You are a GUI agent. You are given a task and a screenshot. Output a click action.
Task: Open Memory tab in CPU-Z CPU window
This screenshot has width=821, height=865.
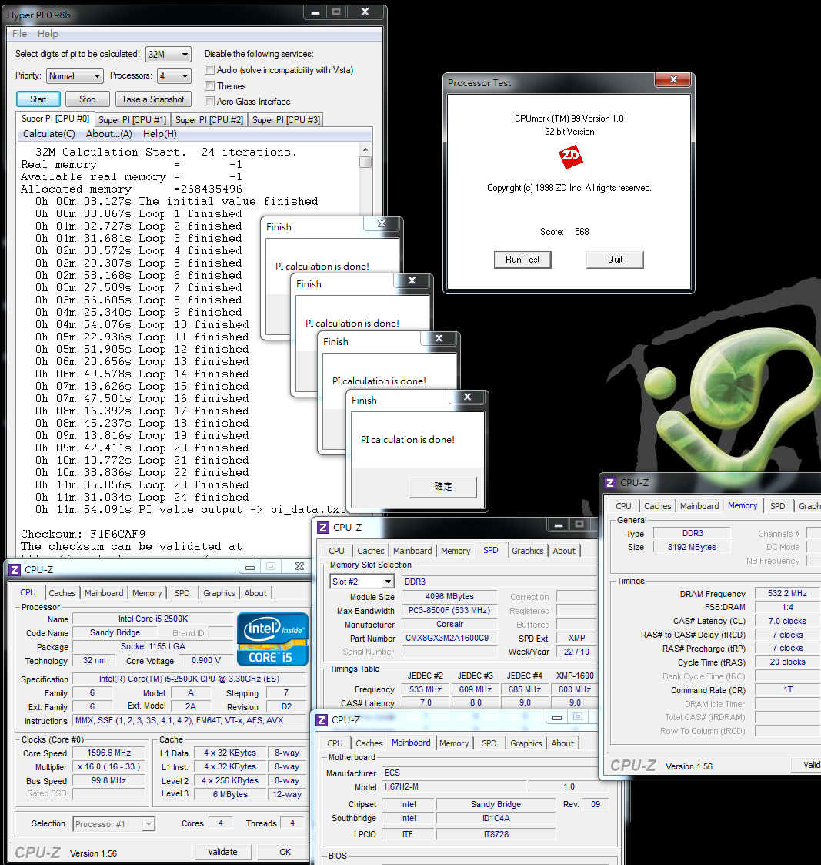coord(147,593)
